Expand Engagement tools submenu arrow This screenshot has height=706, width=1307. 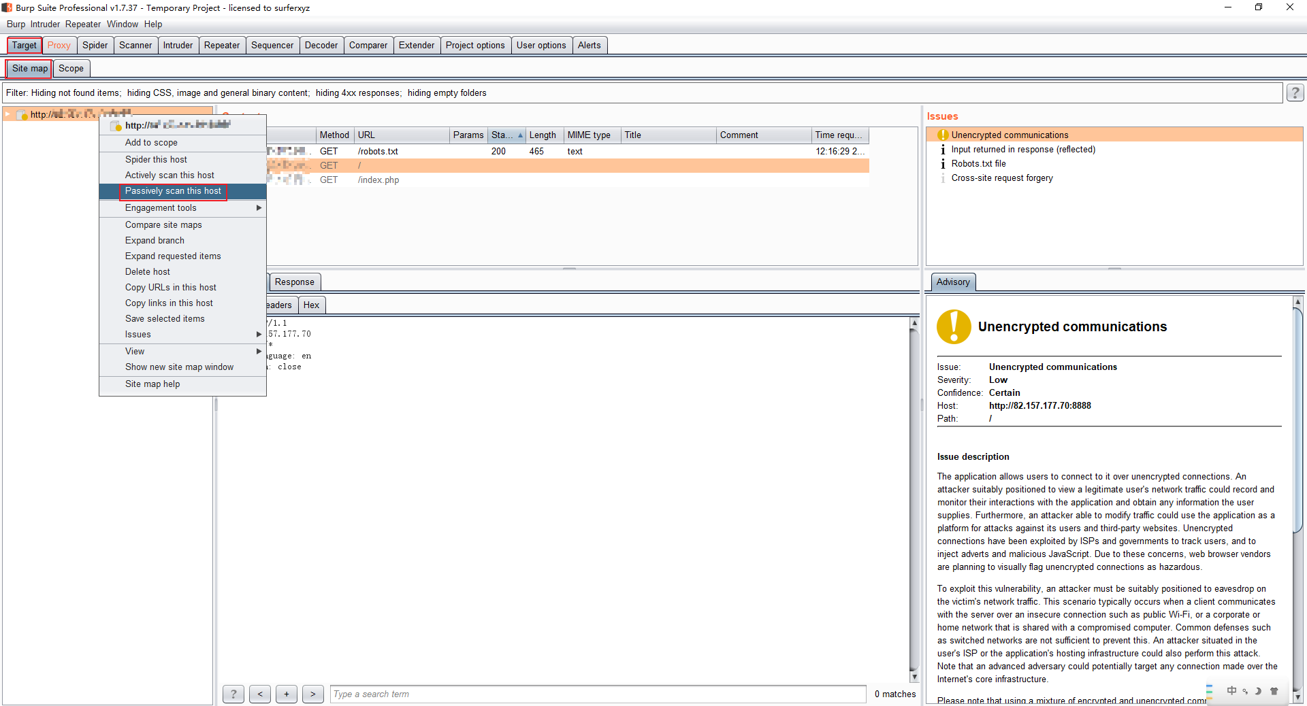coord(259,207)
